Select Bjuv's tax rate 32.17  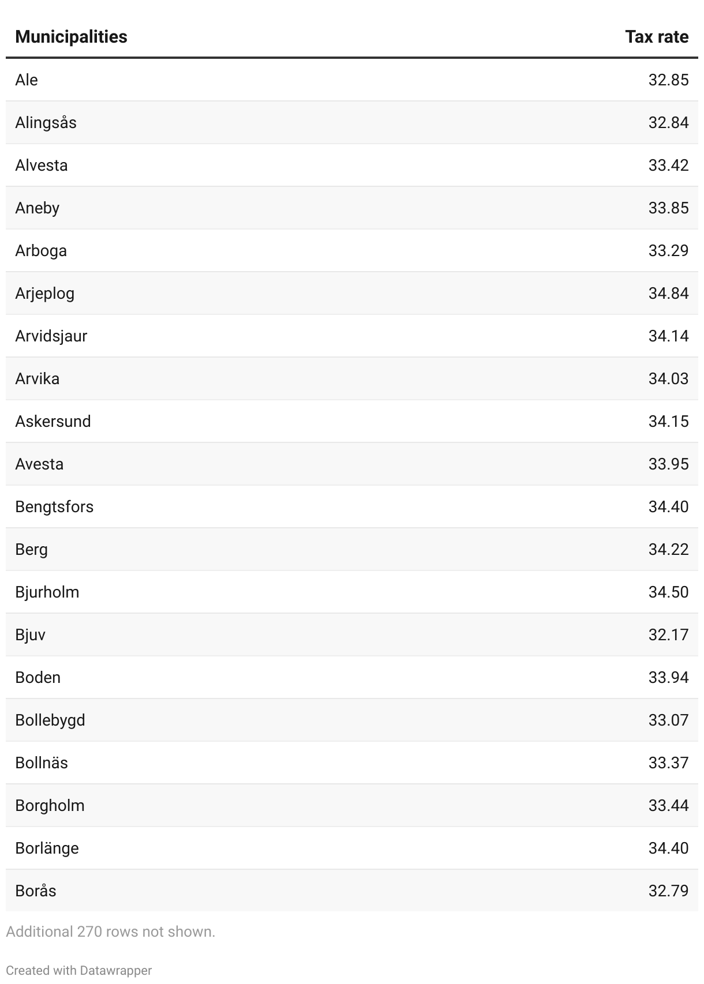(668, 634)
